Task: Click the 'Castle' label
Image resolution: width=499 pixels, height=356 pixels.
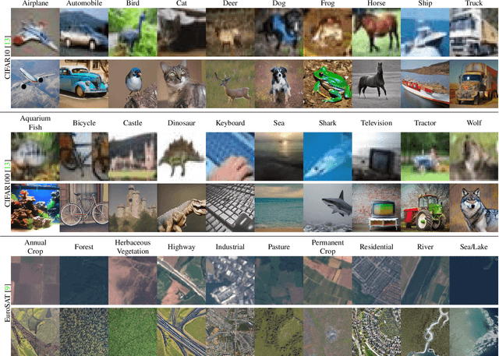Action: coord(133,123)
